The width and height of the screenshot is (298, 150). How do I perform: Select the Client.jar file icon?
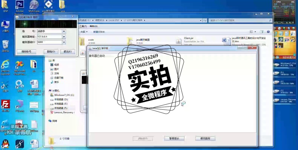tap(179, 41)
